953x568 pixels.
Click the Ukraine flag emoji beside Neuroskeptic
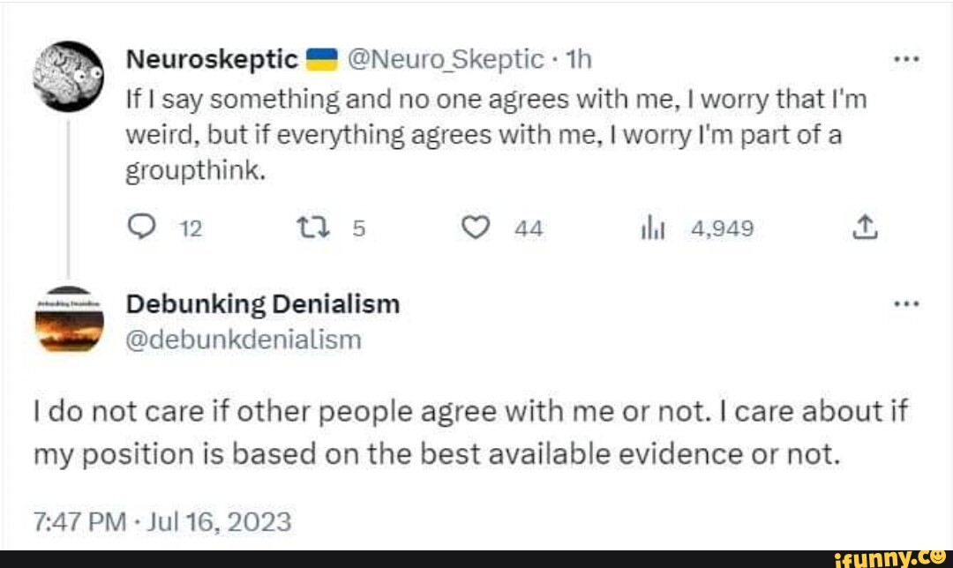pos(323,58)
